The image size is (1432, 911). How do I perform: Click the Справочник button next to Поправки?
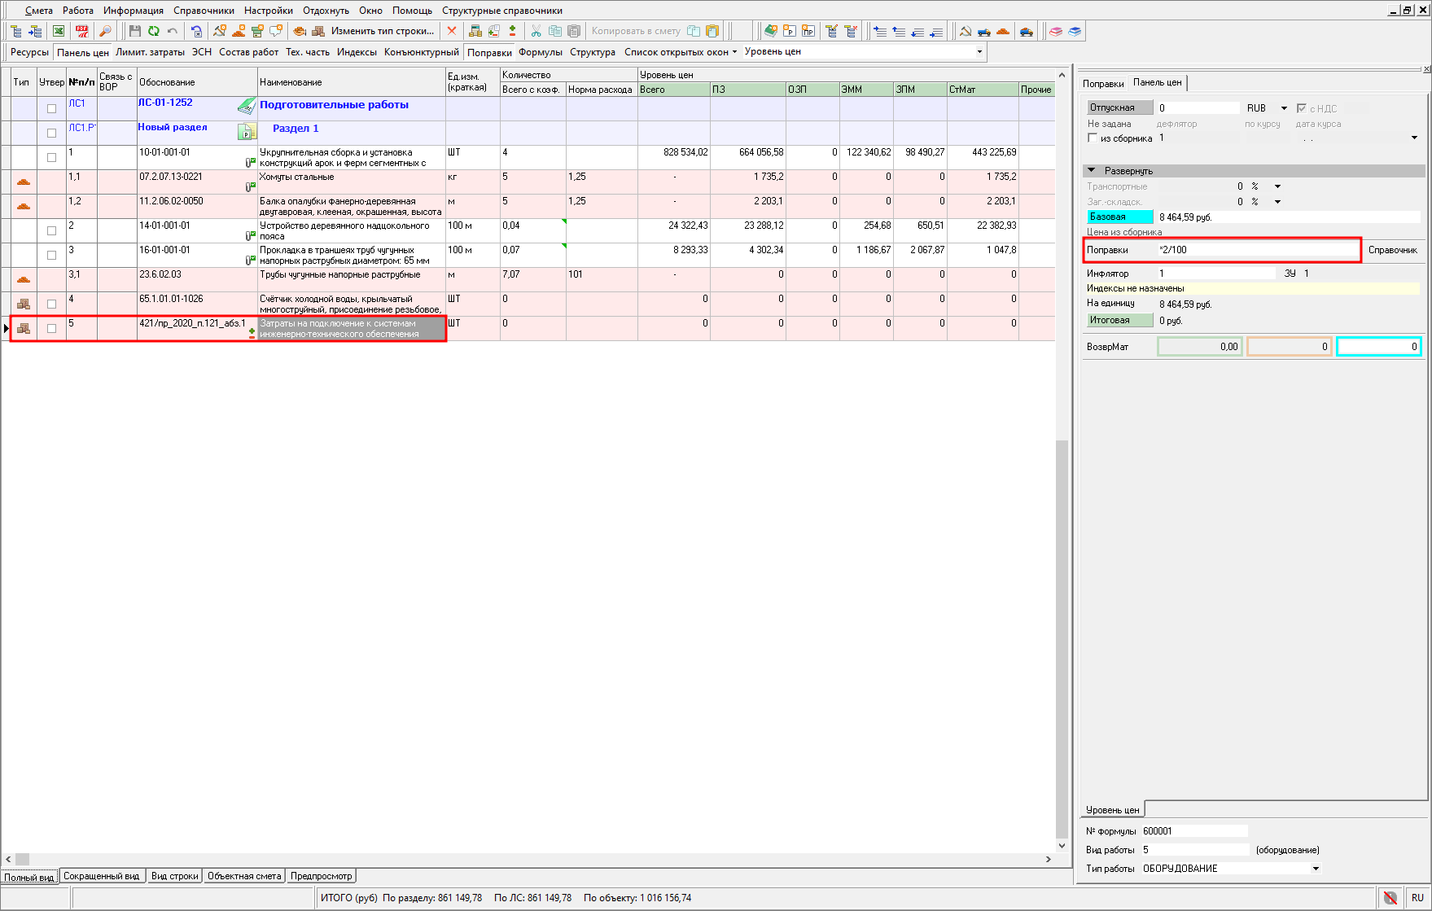1392,250
